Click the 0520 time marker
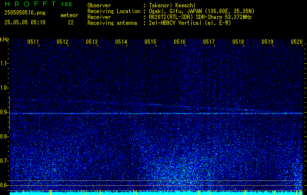The image size is (307, 195). pyautogui.click(x=297, y=42)
